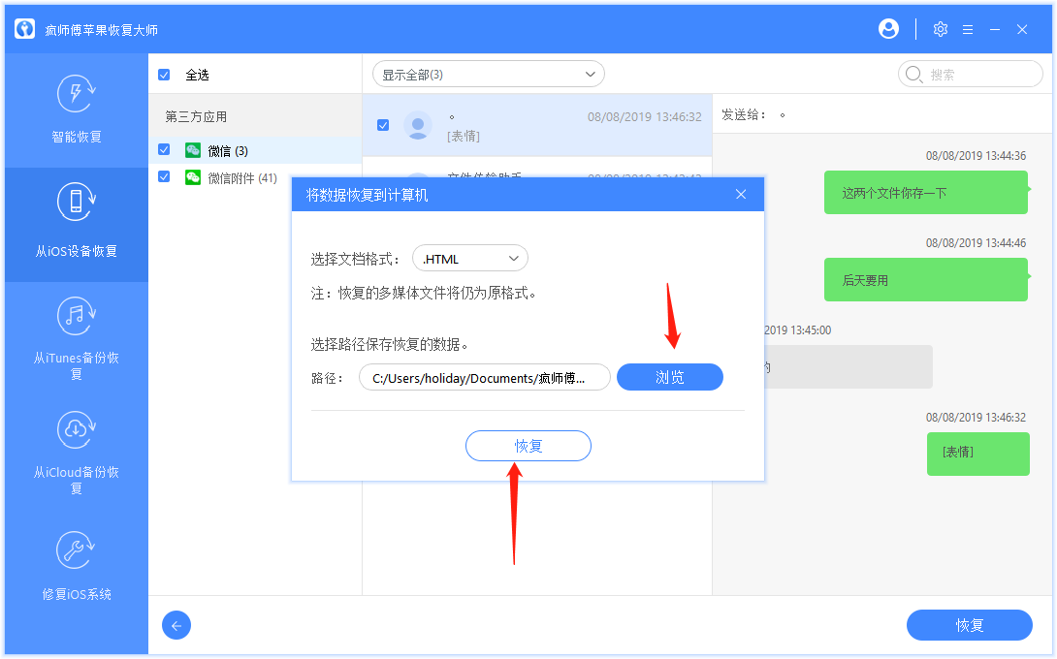
Task: Open the settings gear icon
Action: (x=940, y=29)
